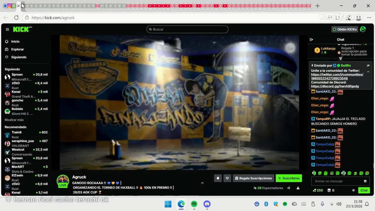
Task: Click Regala Suscripciones button
Action: tap(253, 178)
